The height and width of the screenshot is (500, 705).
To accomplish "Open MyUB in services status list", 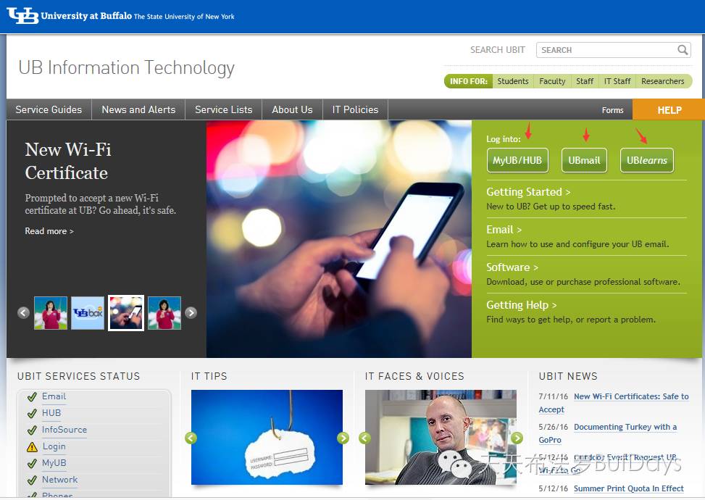I will 54,462.
